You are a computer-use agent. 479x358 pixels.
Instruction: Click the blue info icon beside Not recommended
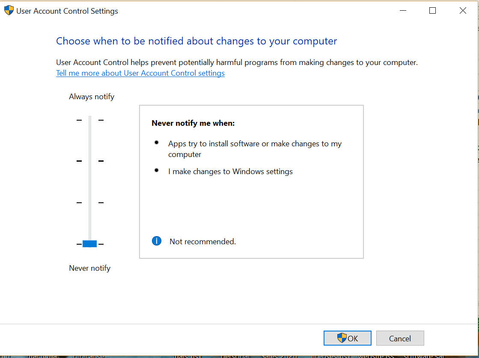click(156, 241)
